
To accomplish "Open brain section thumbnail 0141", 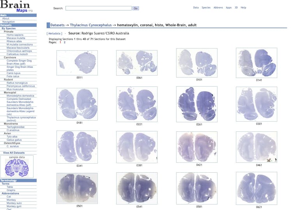I will (x=256, y=62).
